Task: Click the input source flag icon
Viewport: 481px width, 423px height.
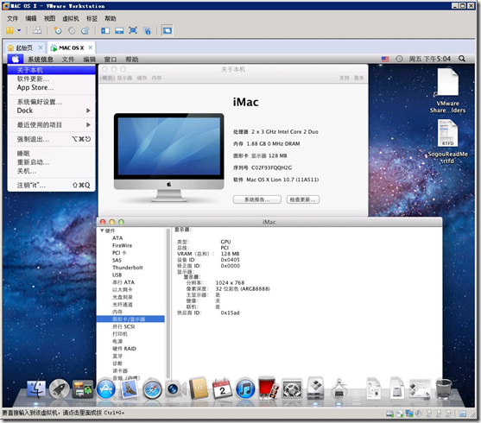Action: coord(385,59)
